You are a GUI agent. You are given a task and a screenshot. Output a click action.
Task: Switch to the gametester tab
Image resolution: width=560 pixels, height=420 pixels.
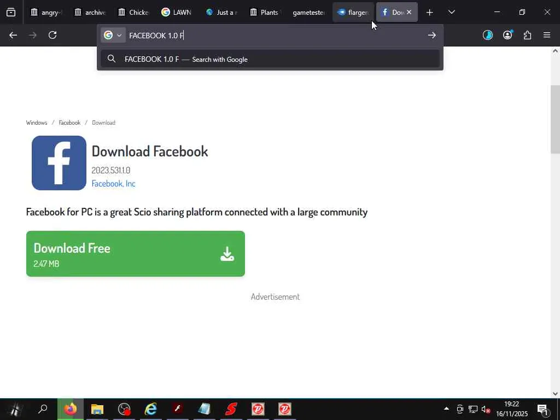click(308, 12)
